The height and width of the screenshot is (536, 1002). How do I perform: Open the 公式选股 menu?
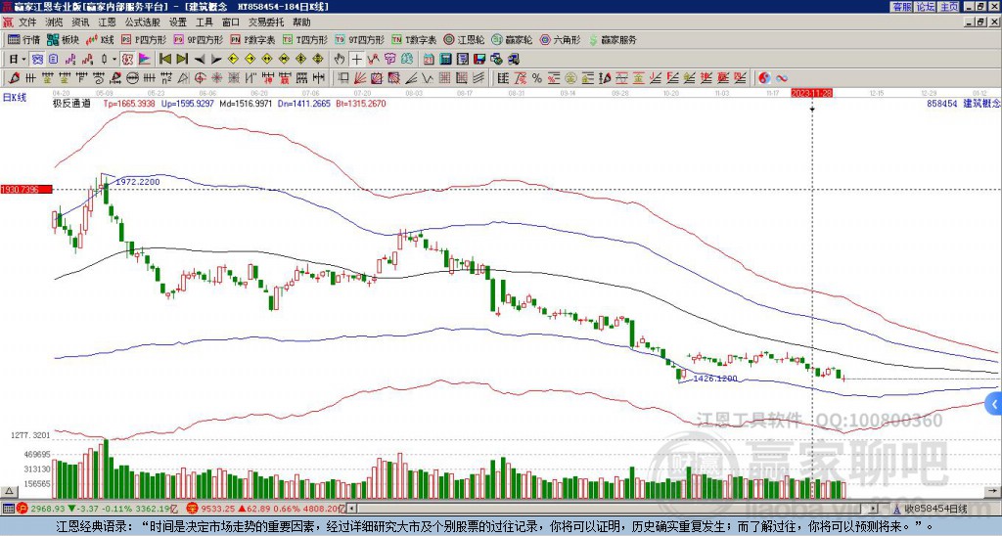(142, 22)
